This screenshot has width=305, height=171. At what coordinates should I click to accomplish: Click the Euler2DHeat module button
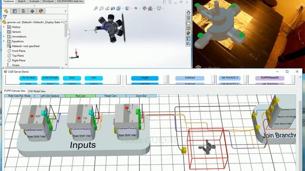pos(50,78)
